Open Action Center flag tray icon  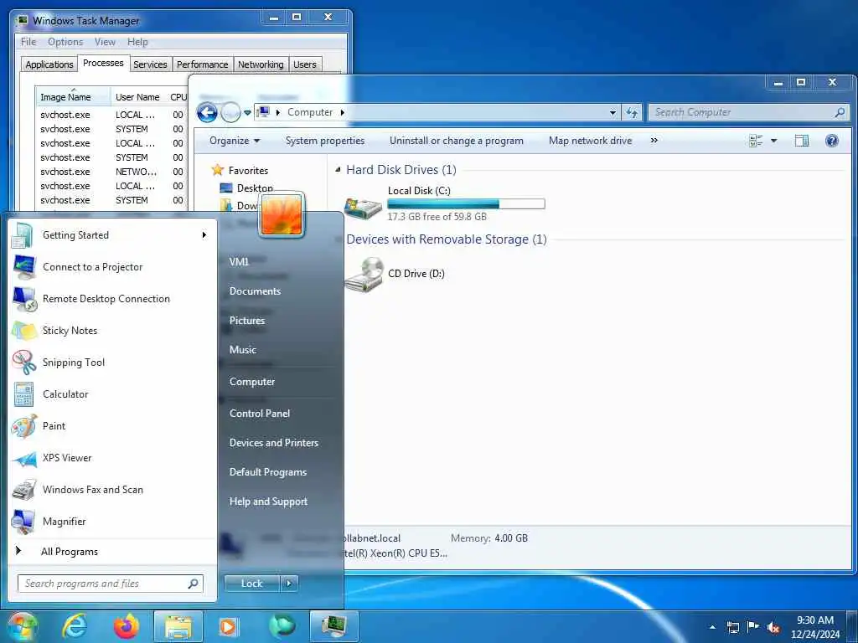point(753,627)
